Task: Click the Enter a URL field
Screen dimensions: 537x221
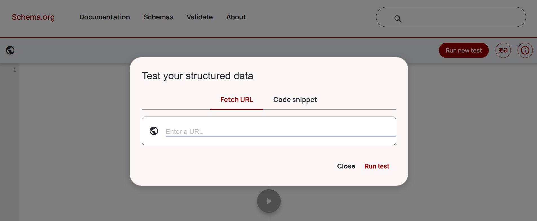Action: click(x=280, y=131)
